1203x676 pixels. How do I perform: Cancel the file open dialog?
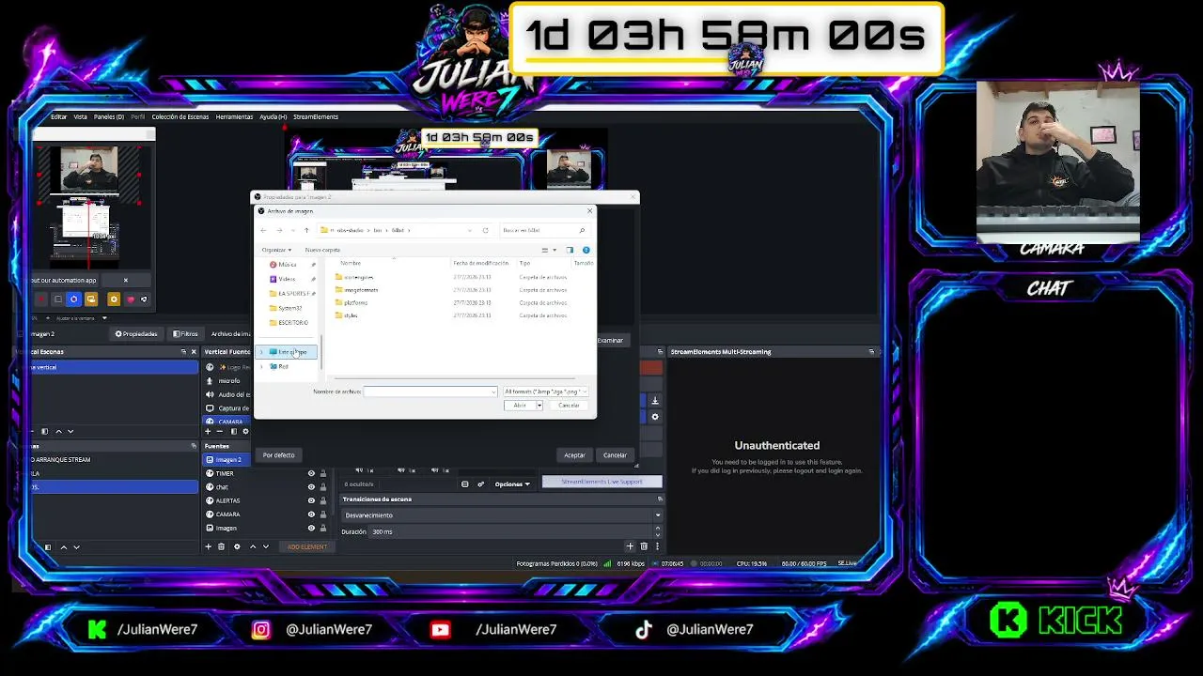coord(569,406)
